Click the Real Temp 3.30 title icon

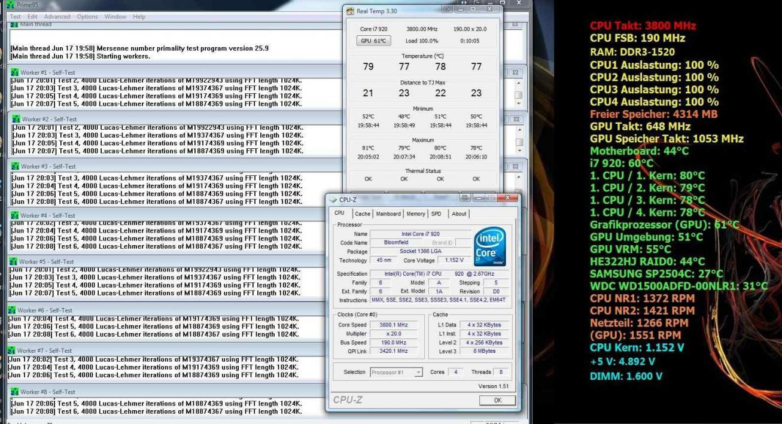[350, 11]
